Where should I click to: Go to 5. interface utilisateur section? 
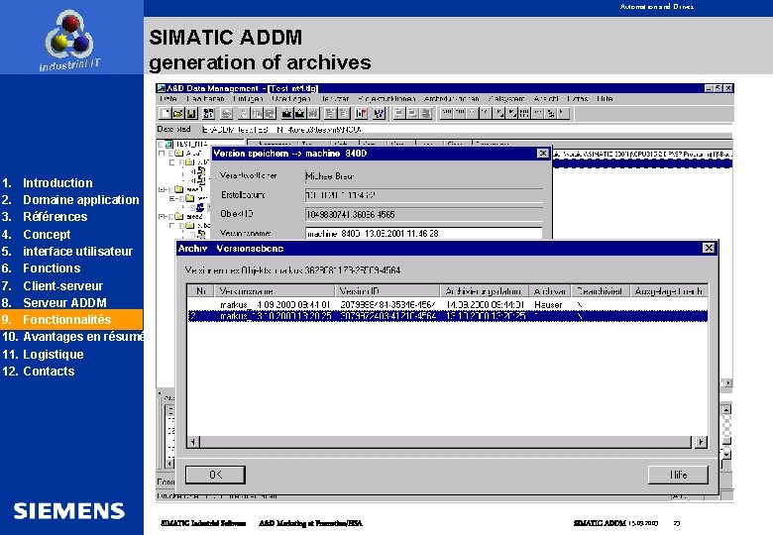tap(67, 252)
